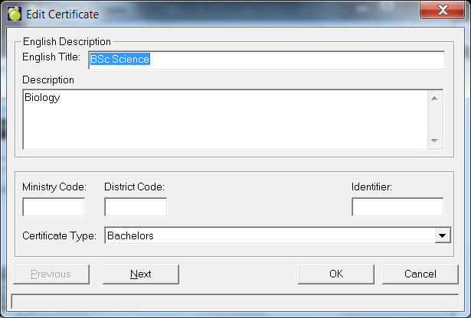Click the empty status bar at the bottom

(x=235, y=301)
